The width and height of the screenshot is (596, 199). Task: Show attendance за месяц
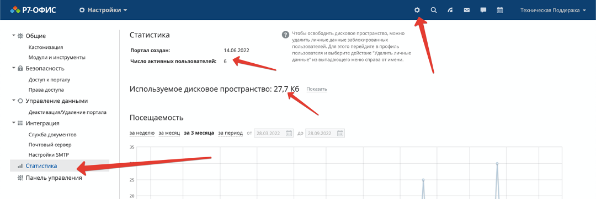tap(169, 133)
